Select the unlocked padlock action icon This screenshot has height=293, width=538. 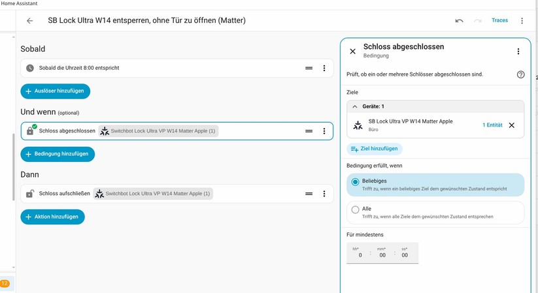coord(30,194)
